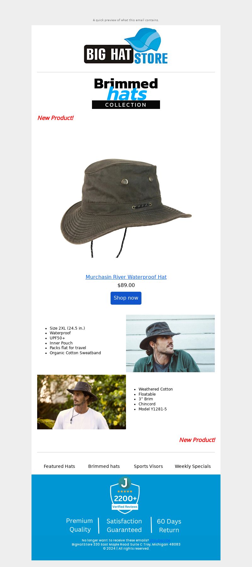This screenshot has height=567, width=252.
Task: Select Sports Visors in footer nav
Action: pyautogui.click(x=148, y=466)
